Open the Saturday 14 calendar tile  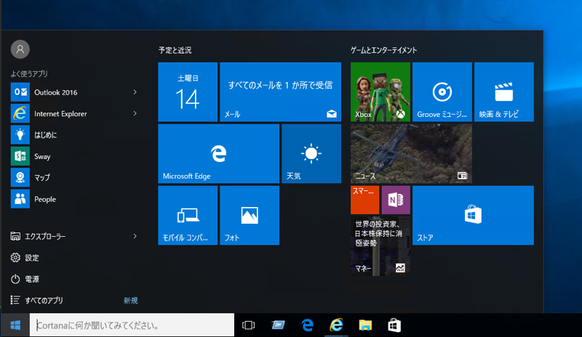(x=188, y=92)
